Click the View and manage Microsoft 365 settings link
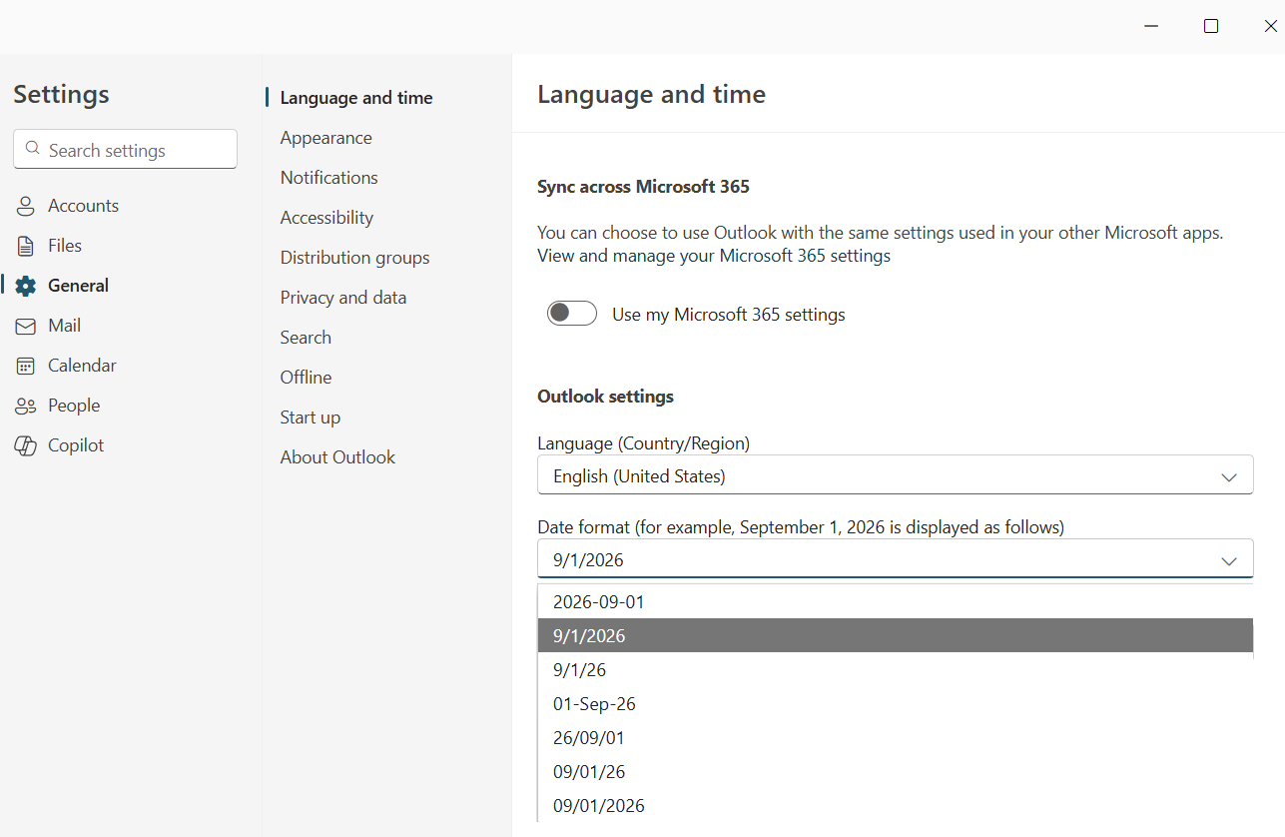 click(x=713, y=255)
